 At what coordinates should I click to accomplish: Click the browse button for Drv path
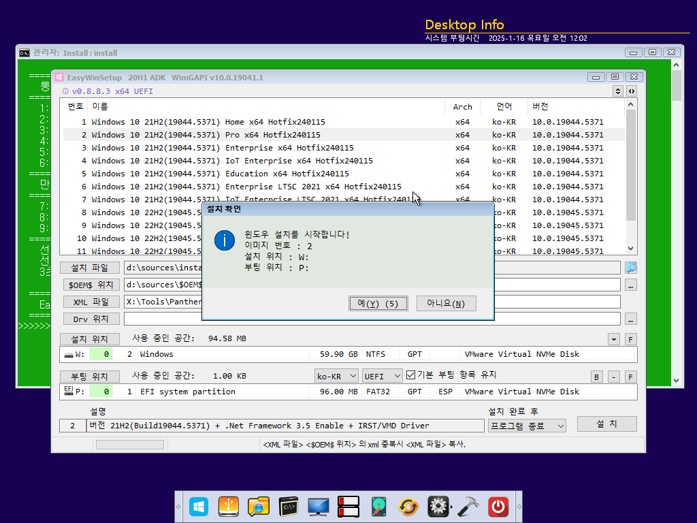tap(631, 319)
